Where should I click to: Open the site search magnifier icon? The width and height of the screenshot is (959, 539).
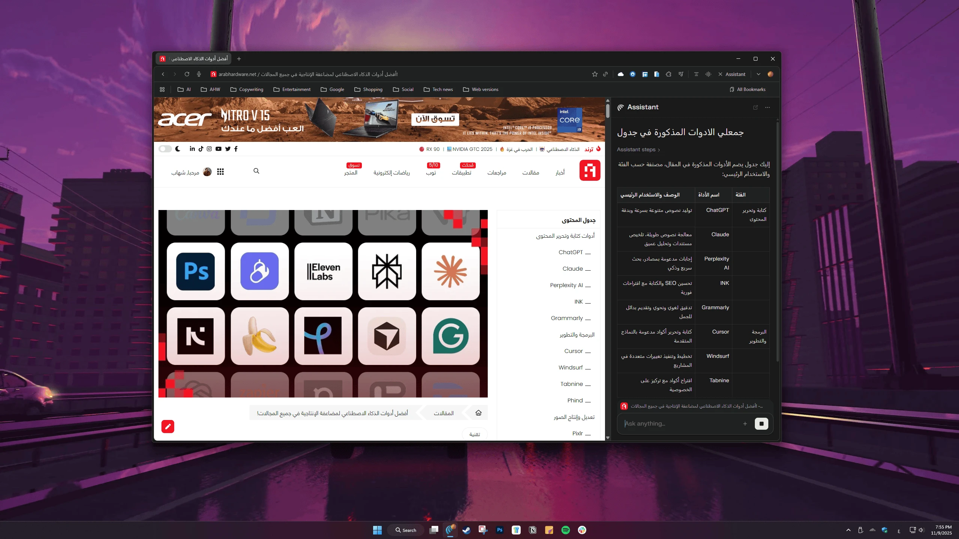click(x=256, y=171)
